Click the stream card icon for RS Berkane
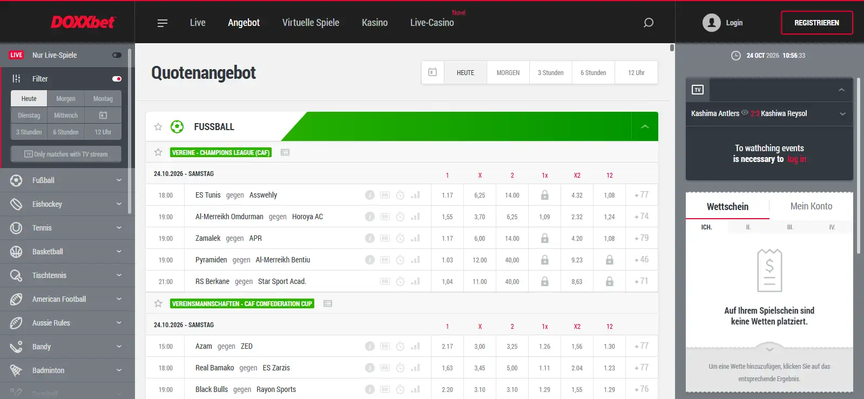Viewport: 864px width, 399px height. [385, 281]
